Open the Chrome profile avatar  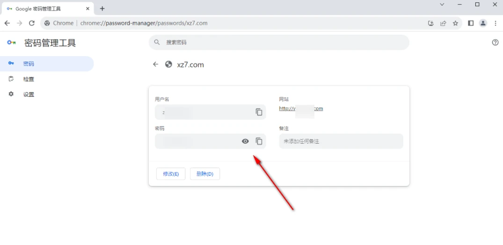pyautogui.click(x=483, y=23)
